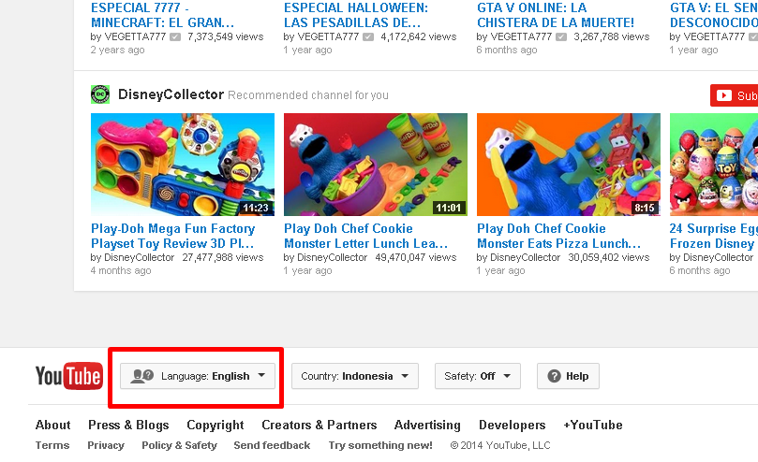The width and height of the screenshot is (758, 462).
Task: Open GTA V: EL SEN... video title
Action: 714,15
